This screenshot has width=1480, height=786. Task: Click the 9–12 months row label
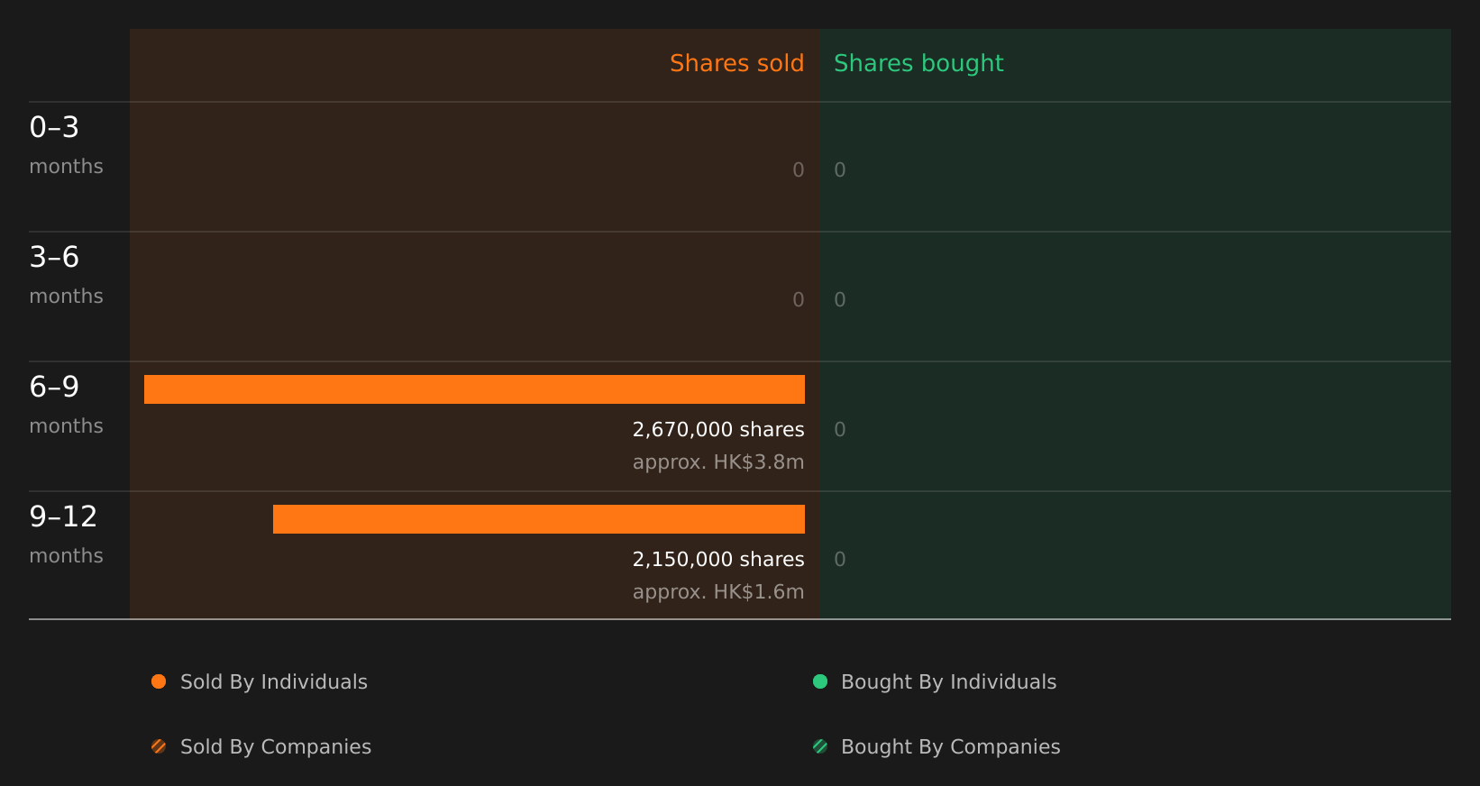coord(66,535)
